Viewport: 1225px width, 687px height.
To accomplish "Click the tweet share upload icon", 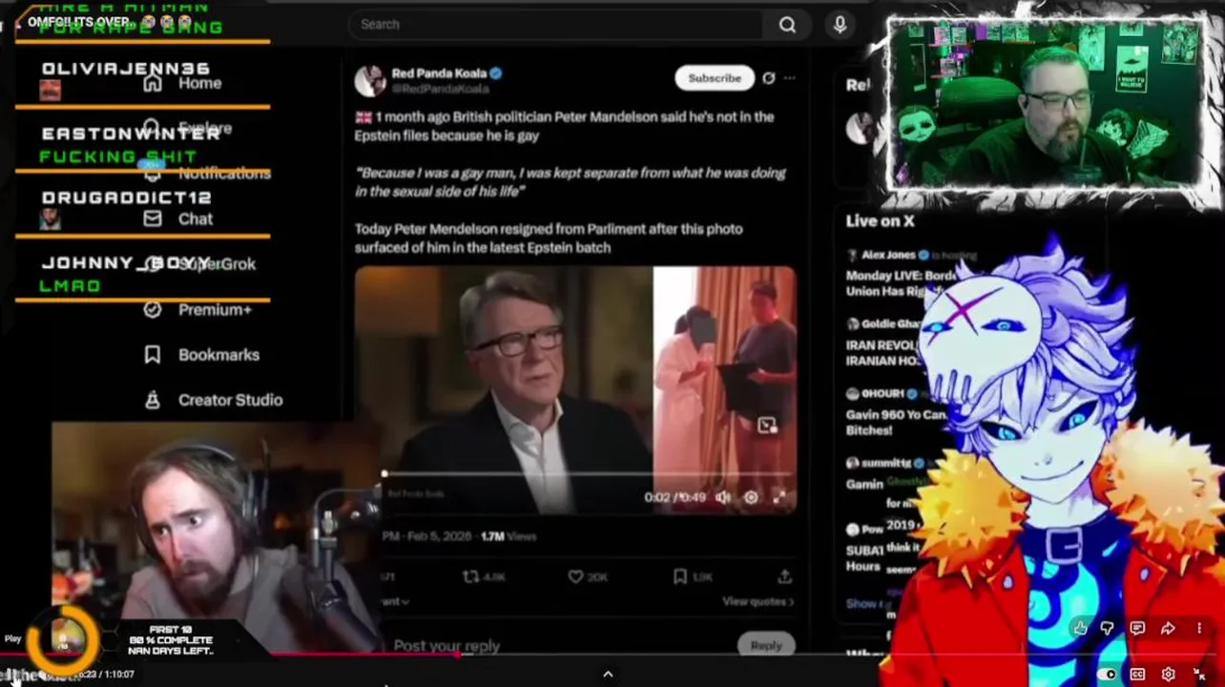I will pyautogui.click(x=784, y=577).
